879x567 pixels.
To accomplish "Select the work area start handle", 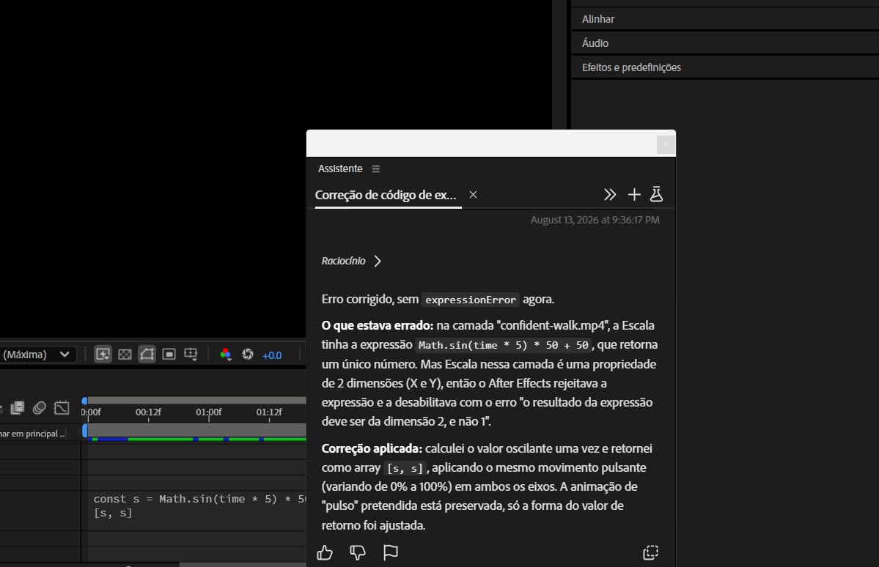I will tap(84, 430).
